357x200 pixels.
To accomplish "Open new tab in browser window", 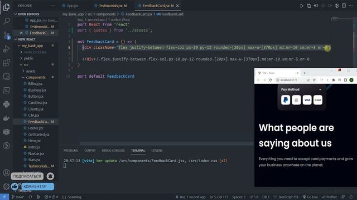I will (x=305, y=73).
